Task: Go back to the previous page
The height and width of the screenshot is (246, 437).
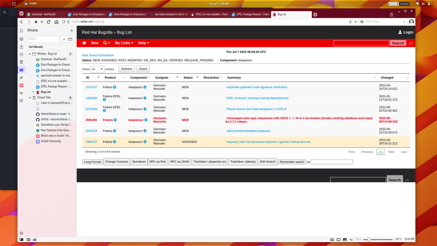Action: tap(21, 22)
